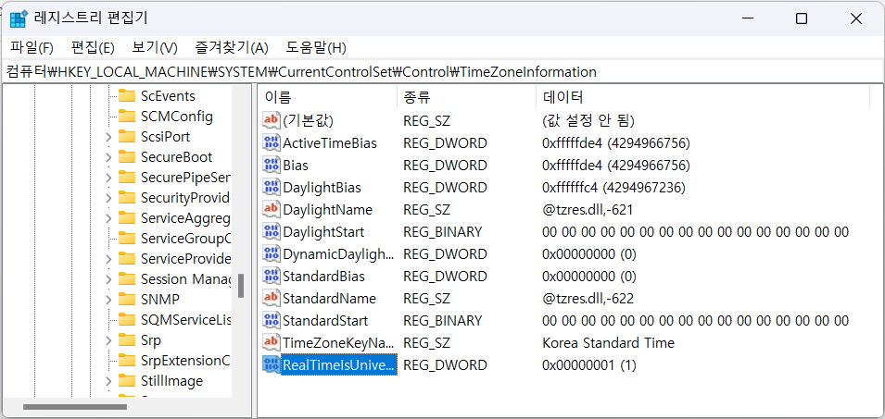Viewport: 885px width, 419px height.
Task: Click the string icon beside TimeZoneKeyName
Action: [272, 342]
